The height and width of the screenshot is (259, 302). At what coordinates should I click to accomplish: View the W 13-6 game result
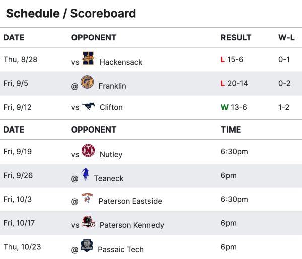234,107
